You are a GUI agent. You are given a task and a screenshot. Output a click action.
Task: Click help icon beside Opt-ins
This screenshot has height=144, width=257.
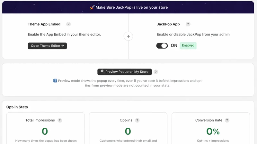pos(137,120)
